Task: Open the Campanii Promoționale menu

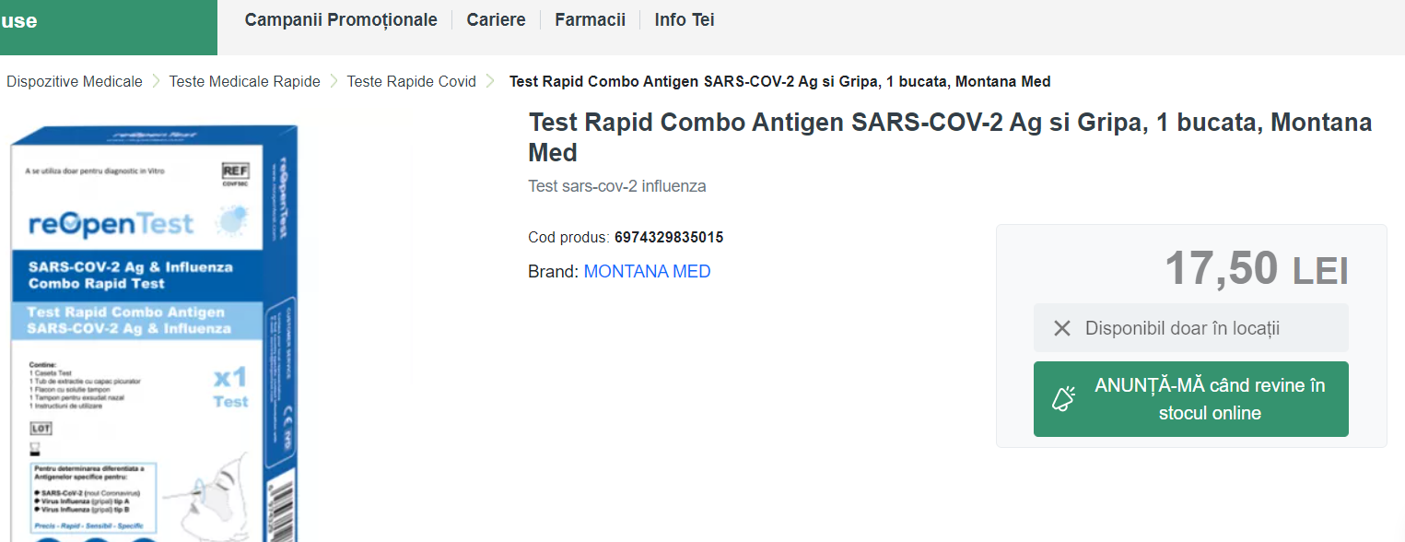Action: pyautogui.click(x=340, y=18)
